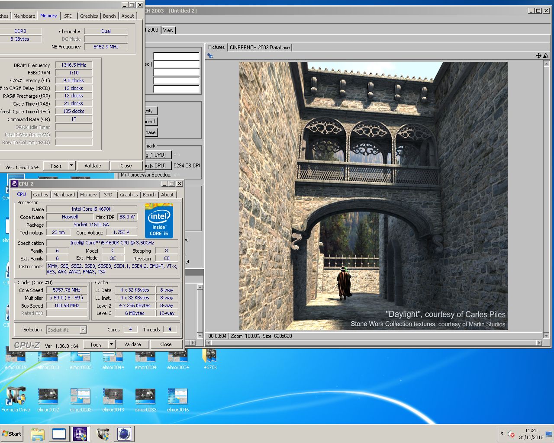The image size is (554, 443).
Task: Open Windows Explorer from the taskbar
Action: pyautogui.click(x=38, y=434)
